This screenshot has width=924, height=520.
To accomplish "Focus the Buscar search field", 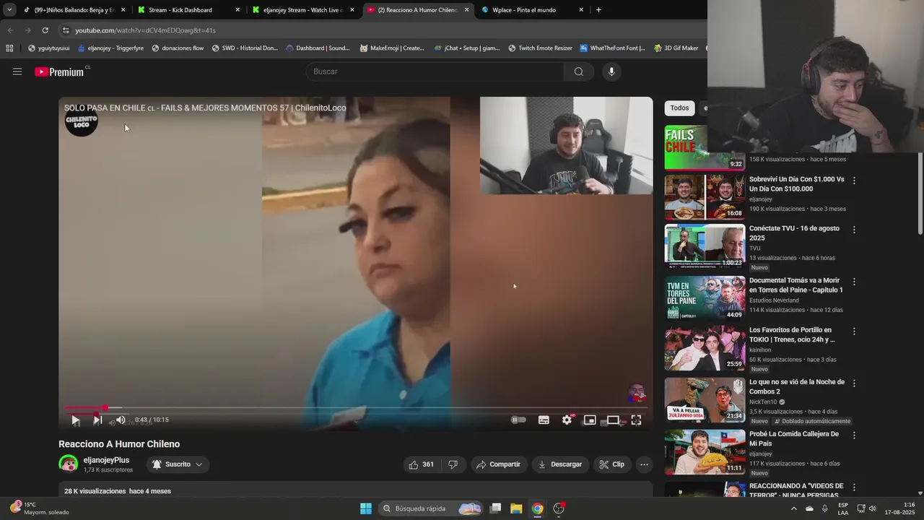I will [x=437, y=71].
